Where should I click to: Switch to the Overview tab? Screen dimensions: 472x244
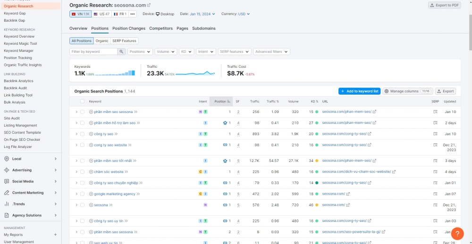[78, 28]
